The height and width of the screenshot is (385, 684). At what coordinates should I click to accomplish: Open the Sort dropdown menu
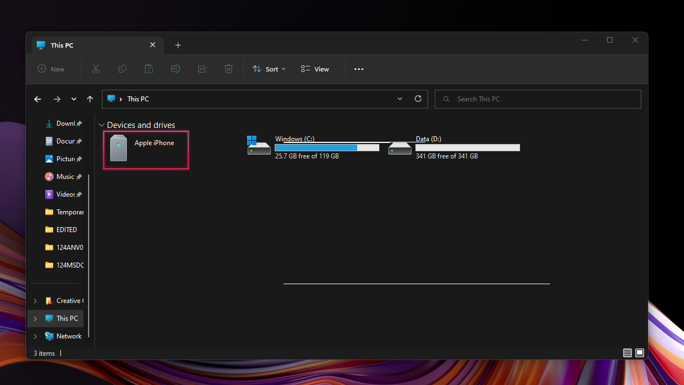point(269,69)
